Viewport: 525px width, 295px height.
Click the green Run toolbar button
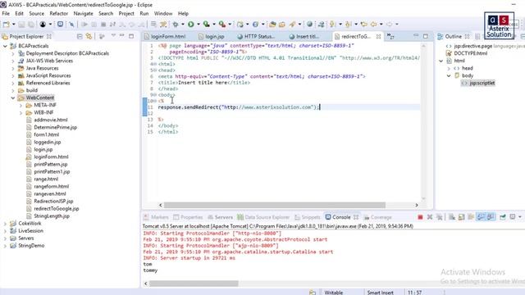pos(191,24)
